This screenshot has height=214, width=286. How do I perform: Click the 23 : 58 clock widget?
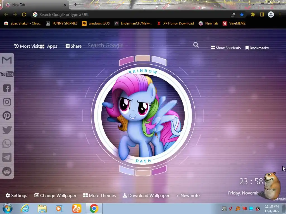251,181
